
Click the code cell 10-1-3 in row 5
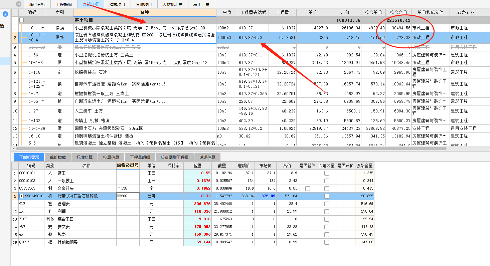coord(35,63)
